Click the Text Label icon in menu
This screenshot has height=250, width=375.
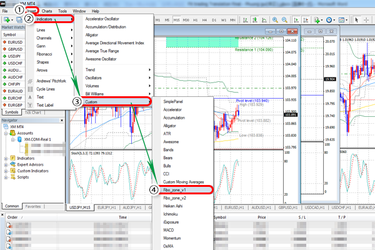coord(30,105)
